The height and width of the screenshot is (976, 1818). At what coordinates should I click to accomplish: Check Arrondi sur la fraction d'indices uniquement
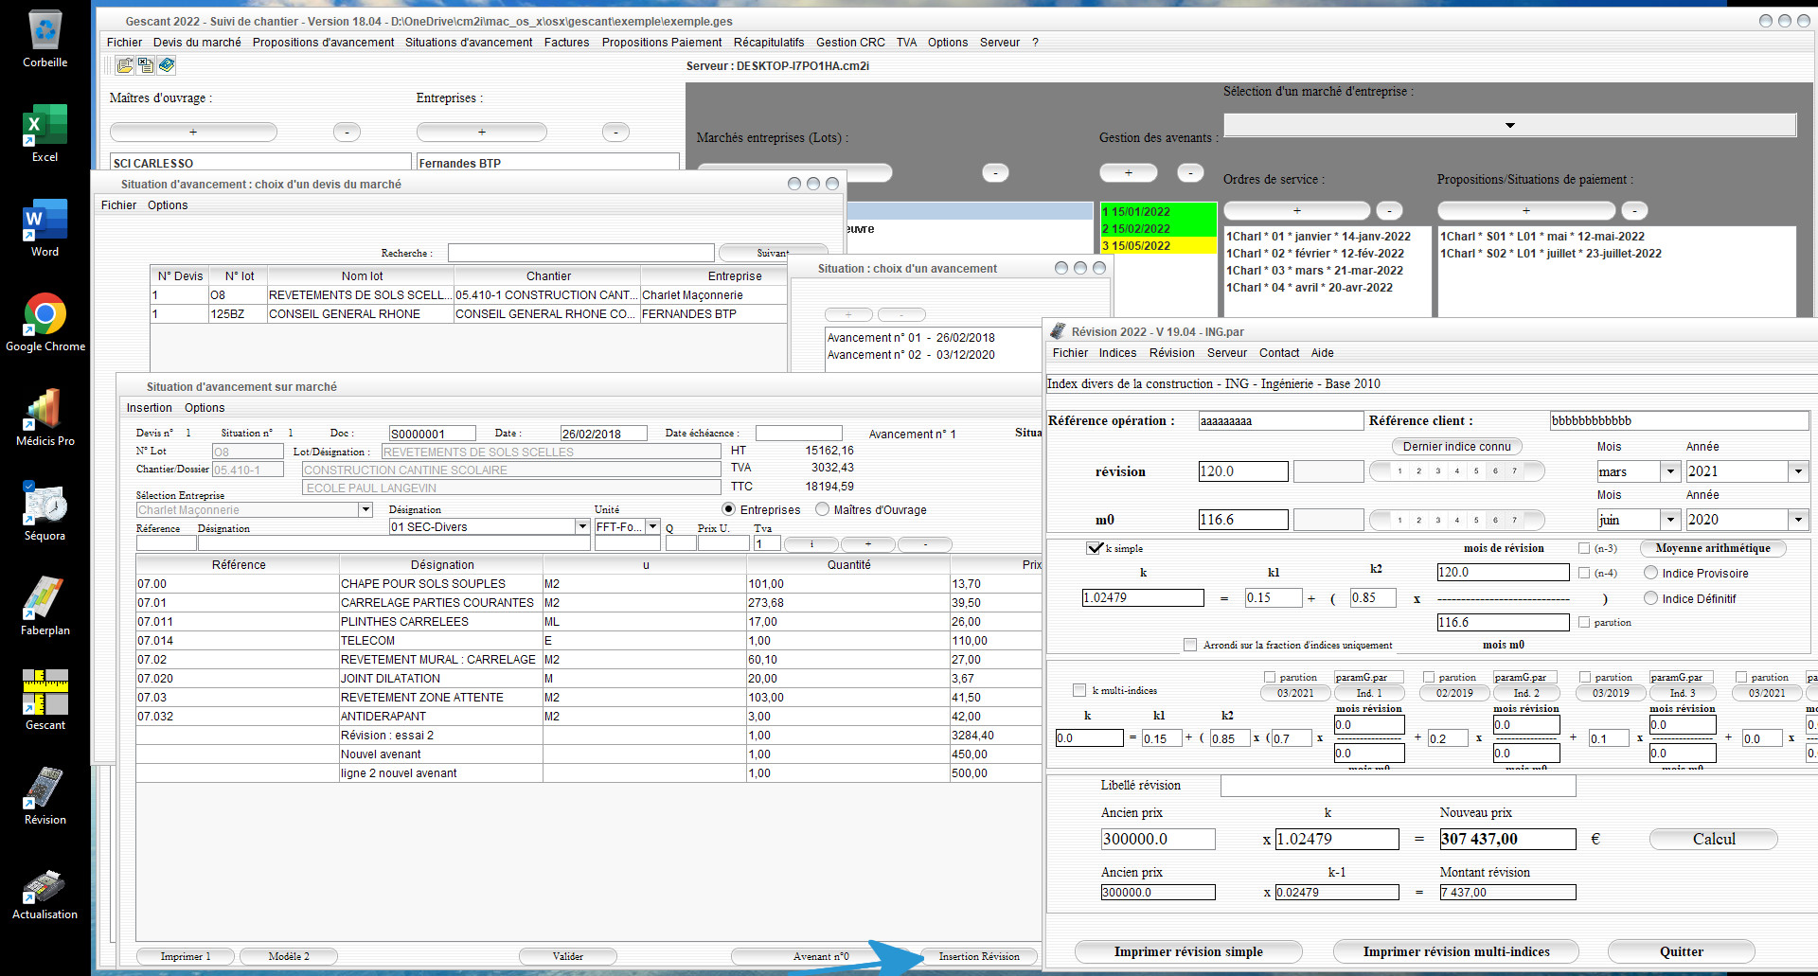(x=1190, y=645)
